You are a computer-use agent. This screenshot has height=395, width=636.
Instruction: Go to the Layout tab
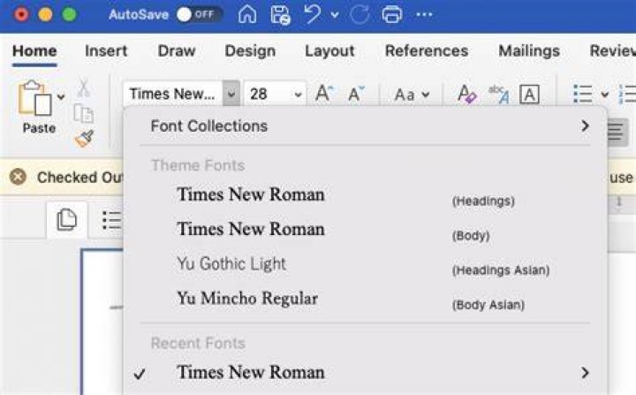329,51
